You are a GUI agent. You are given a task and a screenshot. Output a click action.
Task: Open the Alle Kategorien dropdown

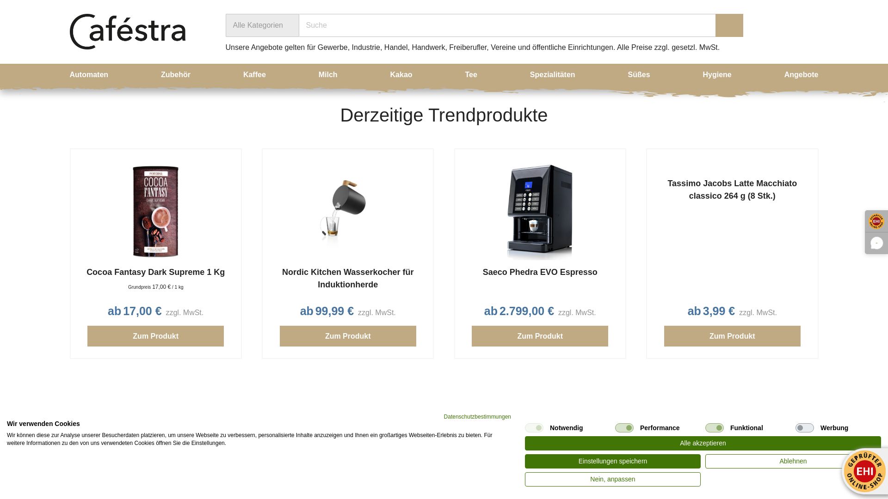tap(262, 25)
